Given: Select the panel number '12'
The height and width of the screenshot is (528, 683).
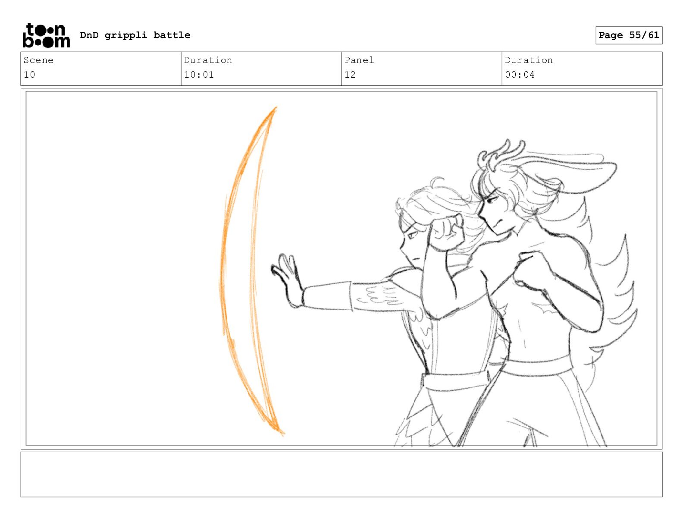Looking at the screenshot, I should coord(350,75).
